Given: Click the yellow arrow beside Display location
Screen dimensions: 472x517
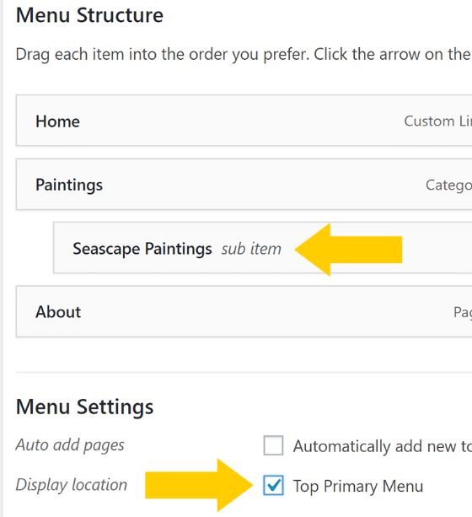Looking at the screenshot, I should coord(199,485).
